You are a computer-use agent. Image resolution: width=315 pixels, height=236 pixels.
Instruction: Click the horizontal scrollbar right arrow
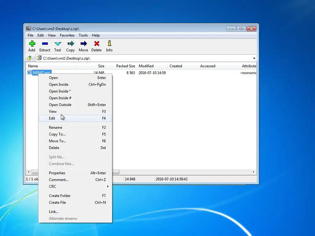tap(253, 172)
